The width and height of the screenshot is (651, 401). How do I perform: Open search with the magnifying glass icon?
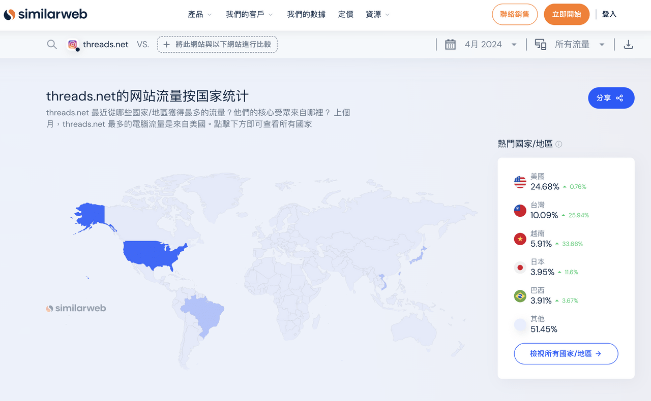click(x=51, y=44)
